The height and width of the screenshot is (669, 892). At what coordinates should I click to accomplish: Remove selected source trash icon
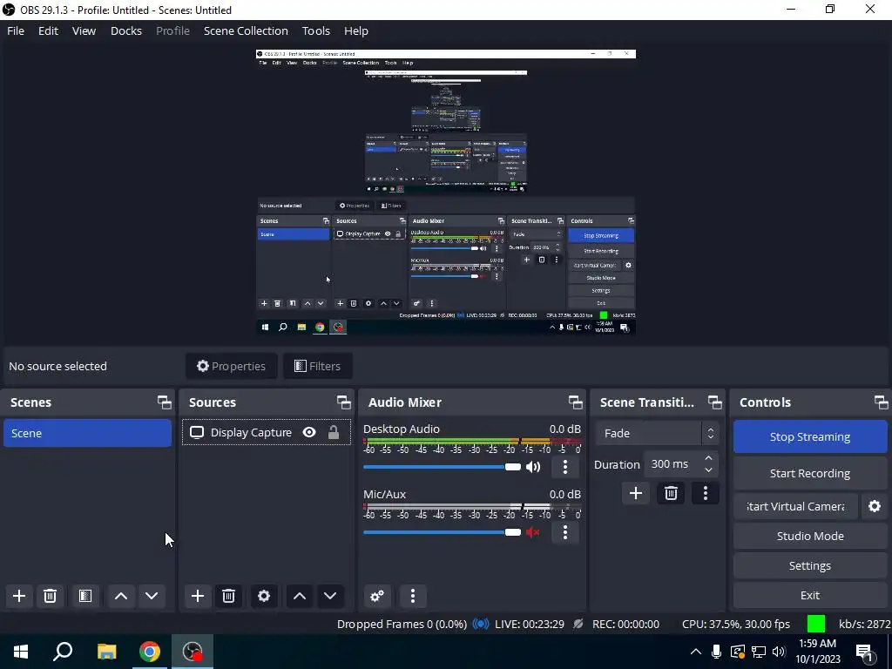(x=229, y=596)
